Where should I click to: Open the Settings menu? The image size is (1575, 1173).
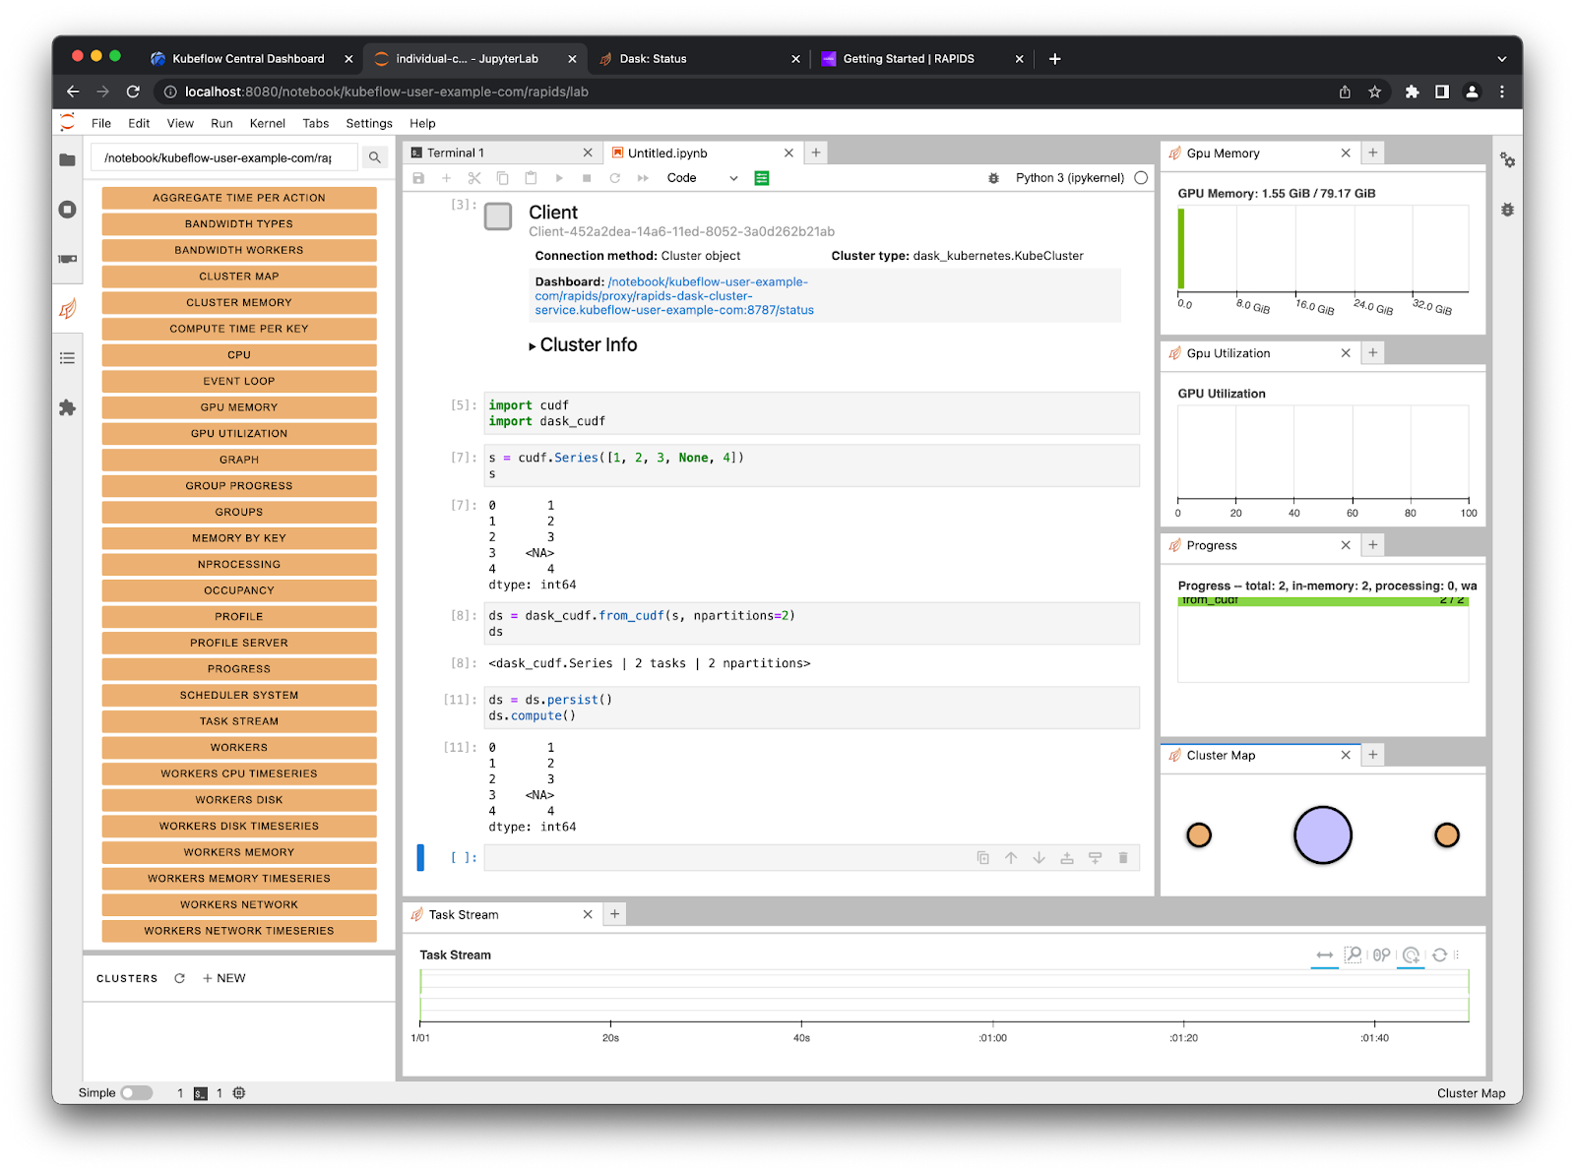click(369, 123)
